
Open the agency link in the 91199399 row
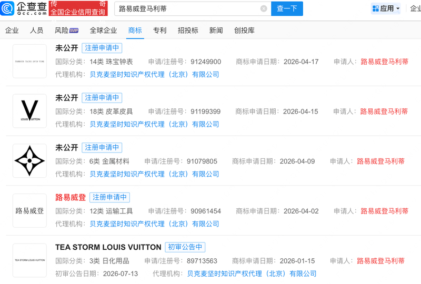(x=154, y=124)
